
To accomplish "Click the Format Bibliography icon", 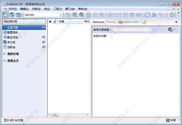I will 132,15.
